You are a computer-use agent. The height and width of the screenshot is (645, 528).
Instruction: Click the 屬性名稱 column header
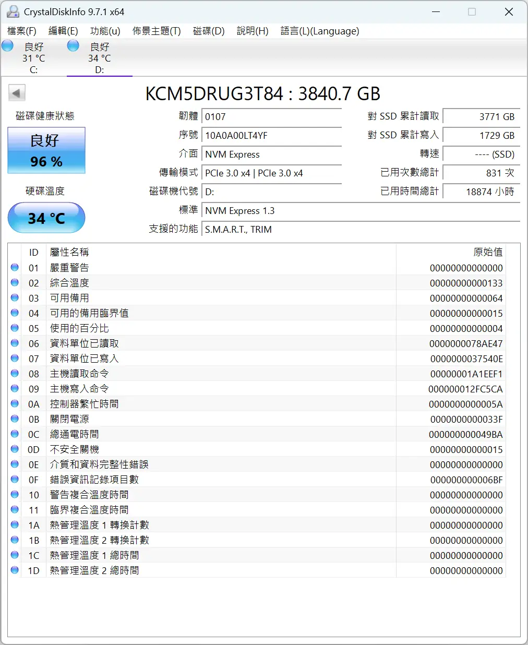pyautogui.click(x=69, y=252)
